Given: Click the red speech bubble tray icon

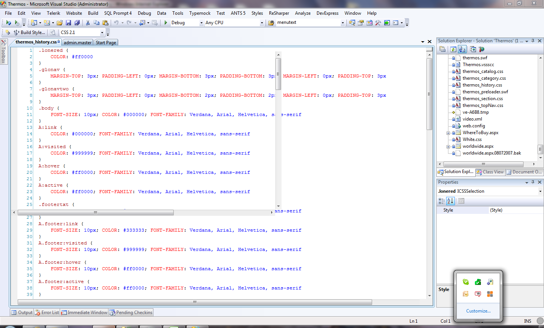Looking at the screenshot, I should (478, 294).
